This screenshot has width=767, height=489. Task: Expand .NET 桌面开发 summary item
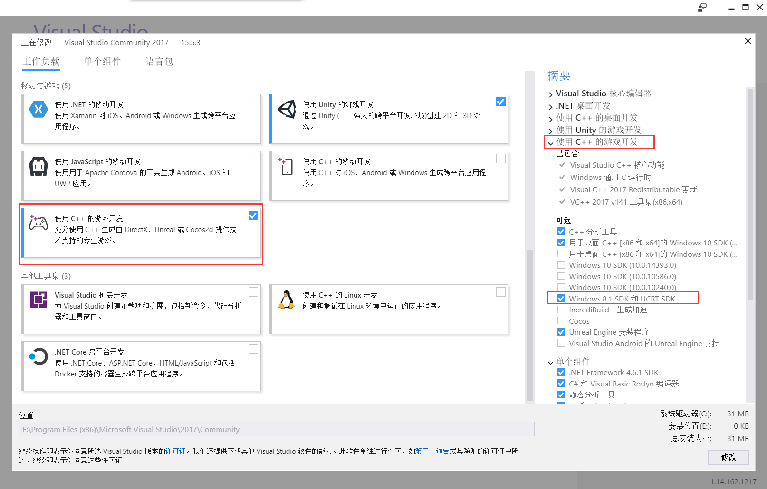click(551, 107)
